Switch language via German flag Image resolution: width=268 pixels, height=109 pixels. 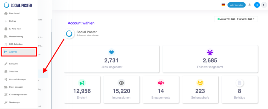point(224,5)
